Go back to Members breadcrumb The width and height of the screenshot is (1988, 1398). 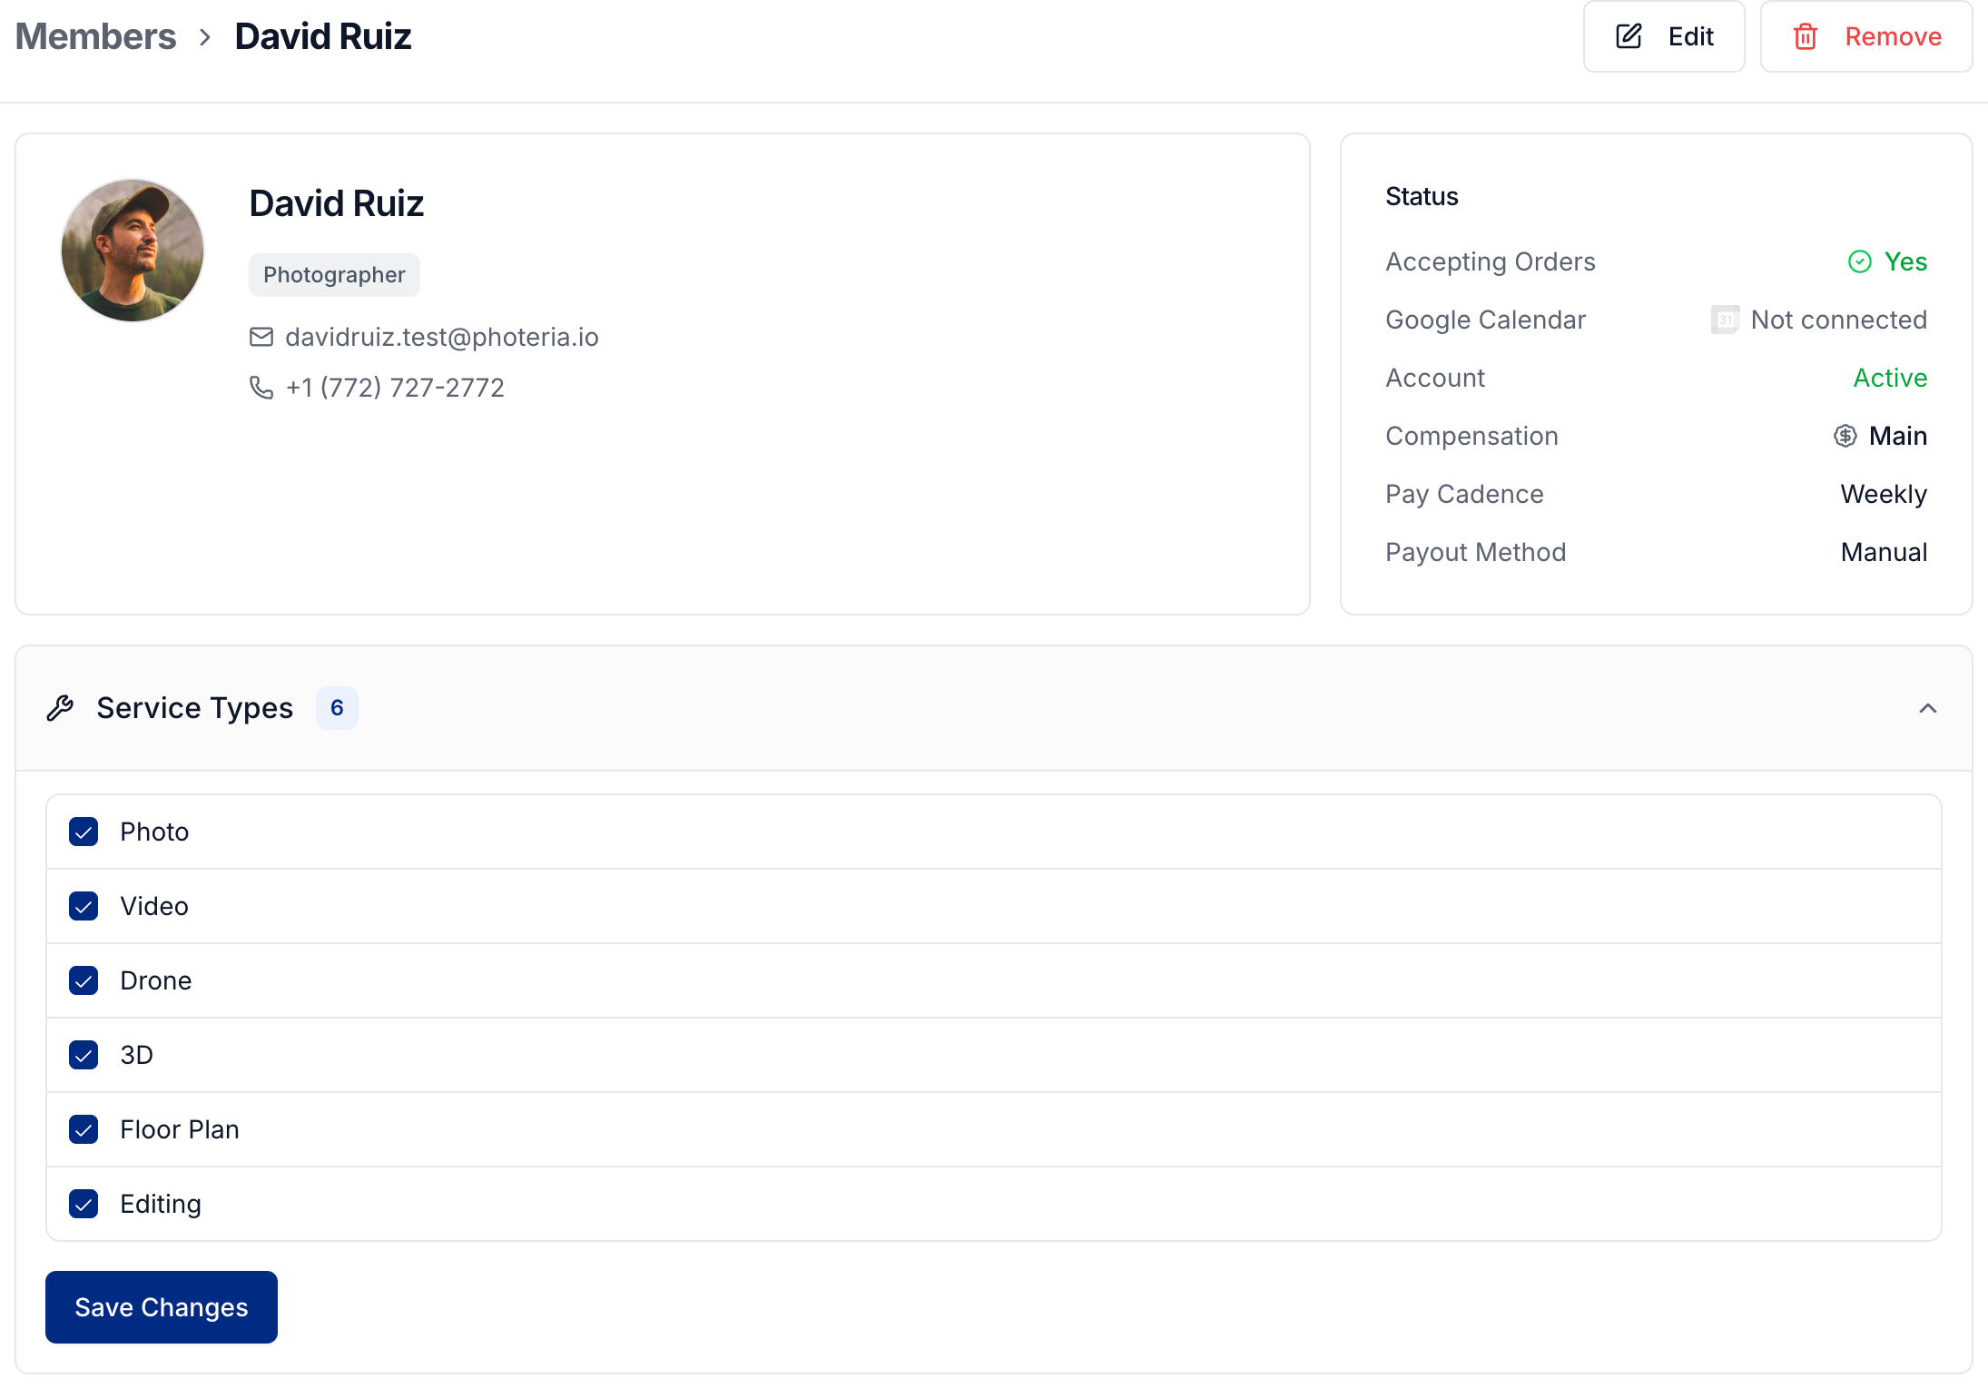pos(95,36)
